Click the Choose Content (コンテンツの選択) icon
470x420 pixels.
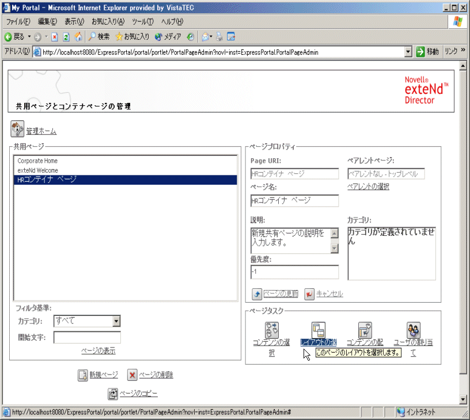click(271, 330)
